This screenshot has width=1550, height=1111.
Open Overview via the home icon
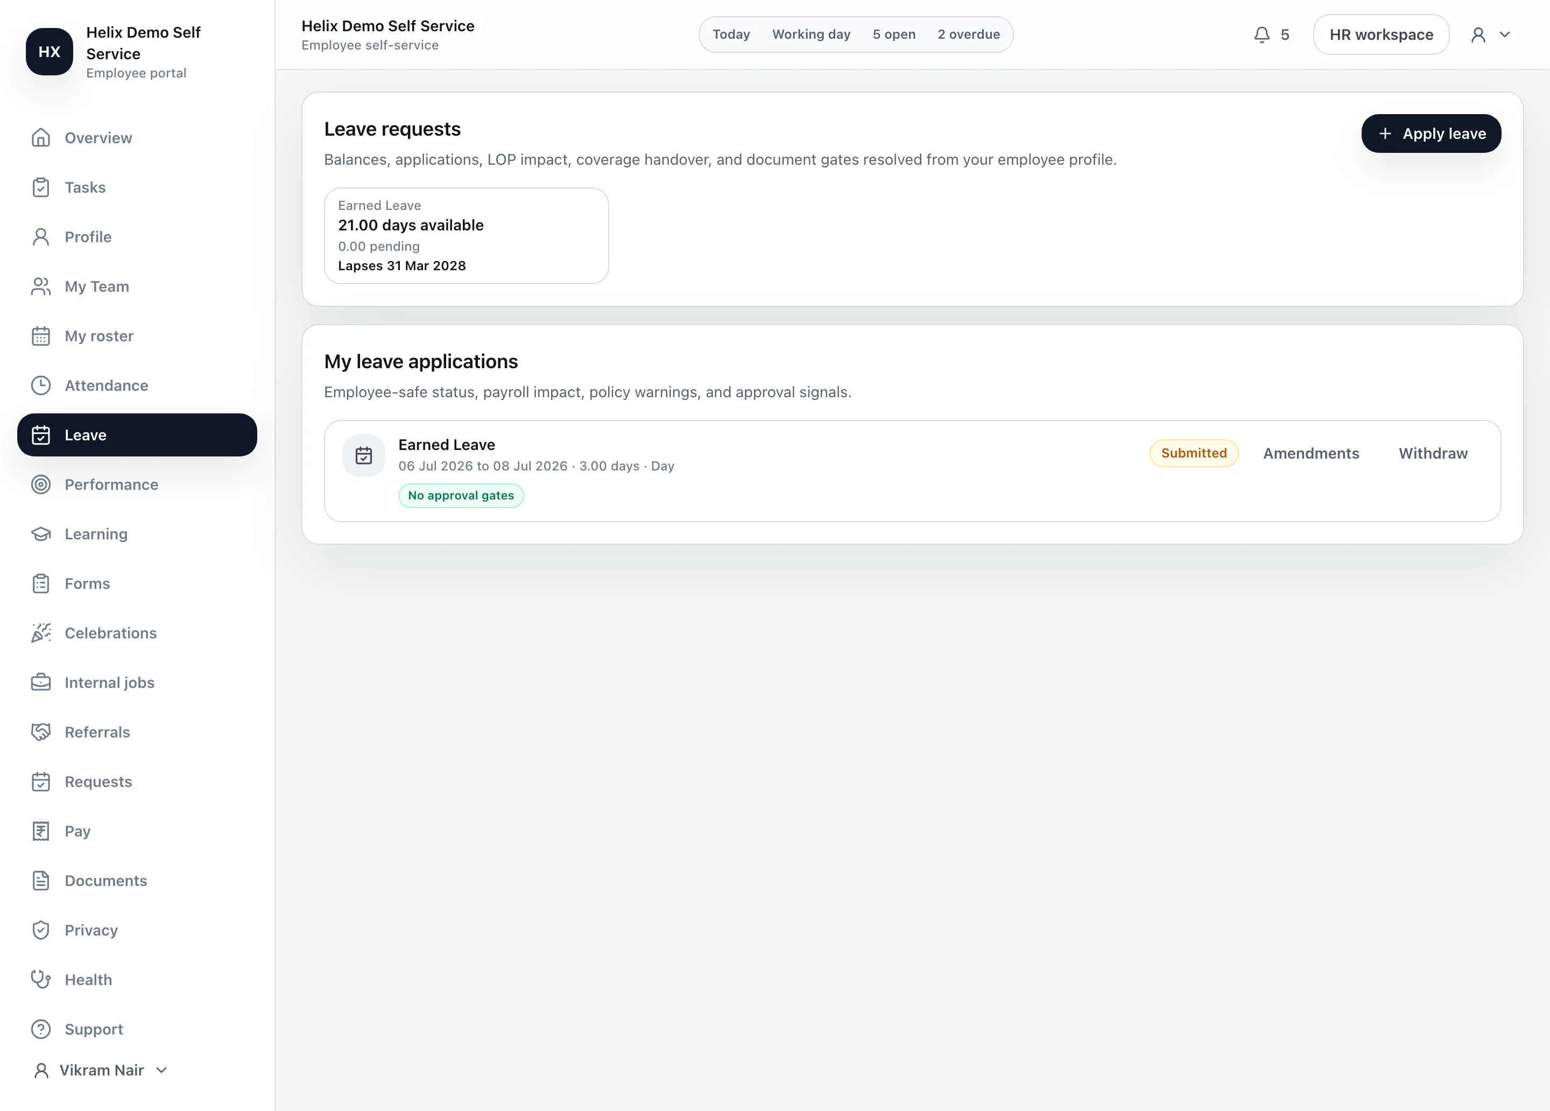(x=41, y=138)
